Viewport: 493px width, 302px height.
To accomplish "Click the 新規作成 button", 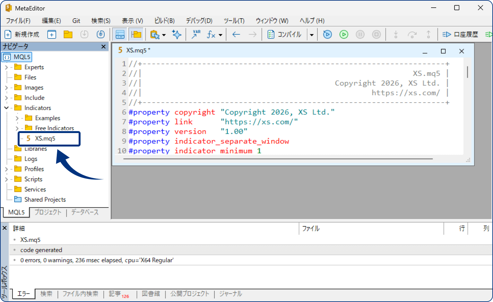I will (x=22, y=34).
